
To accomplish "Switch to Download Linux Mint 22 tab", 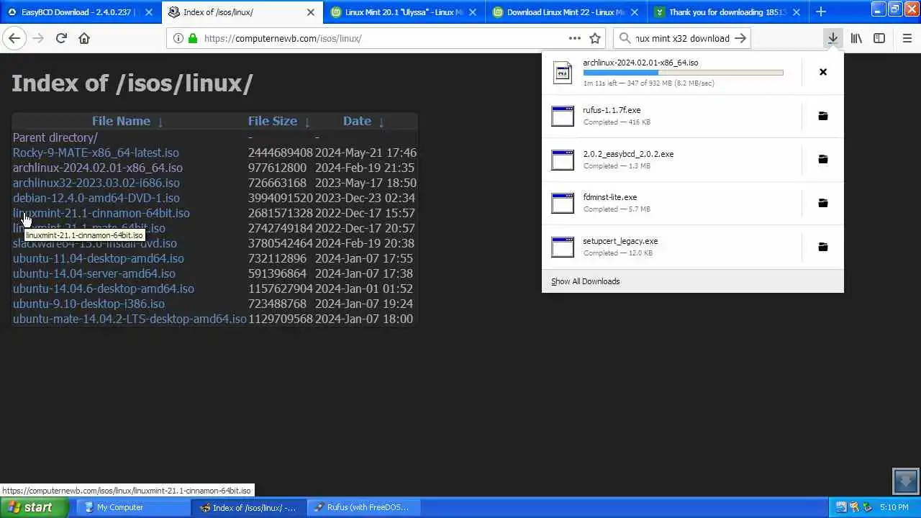I will (x=565, y=12).
